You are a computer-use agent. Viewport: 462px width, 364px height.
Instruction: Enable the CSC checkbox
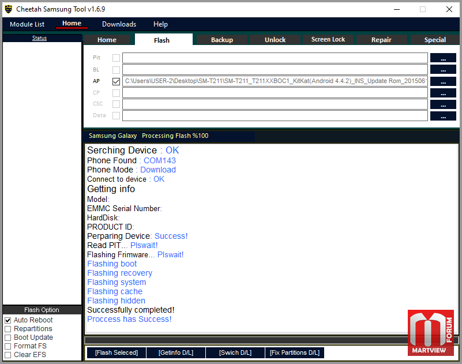[116, 104]
